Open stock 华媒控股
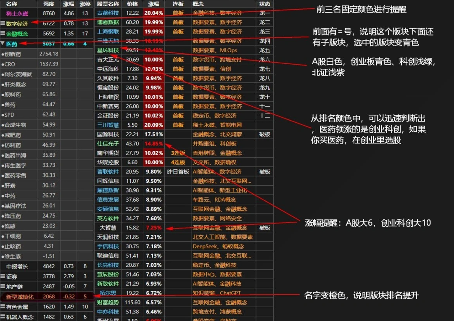 108,162
